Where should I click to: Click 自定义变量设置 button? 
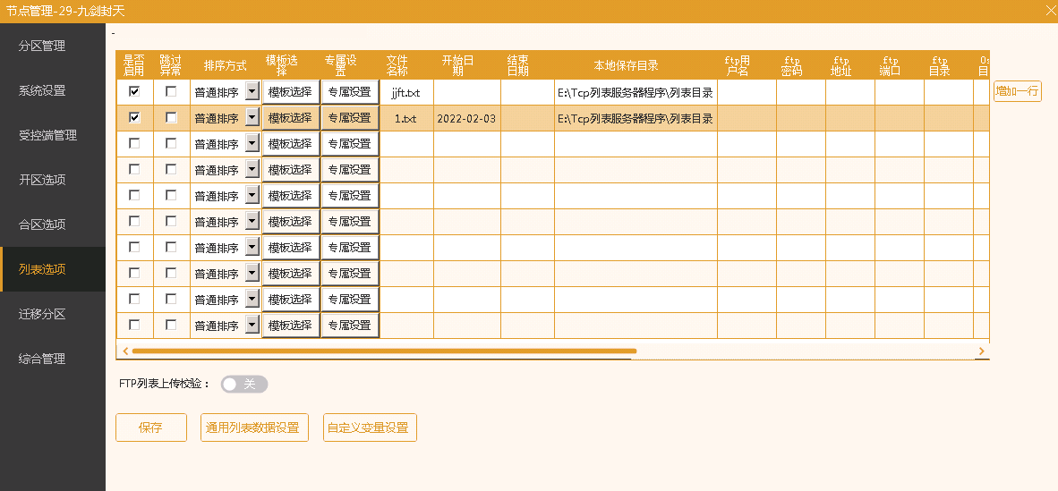click(370, 428)
